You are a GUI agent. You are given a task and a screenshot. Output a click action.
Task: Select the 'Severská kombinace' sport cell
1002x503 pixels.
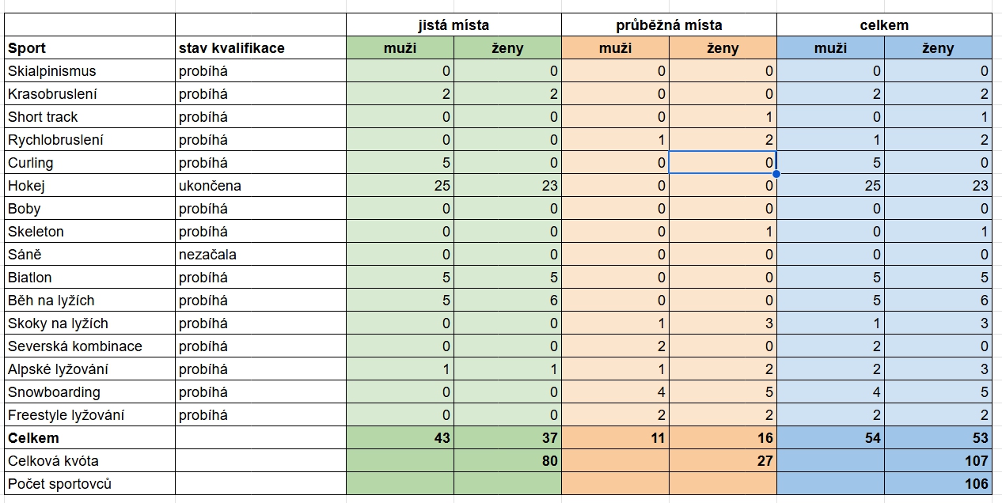pos(90,346)
